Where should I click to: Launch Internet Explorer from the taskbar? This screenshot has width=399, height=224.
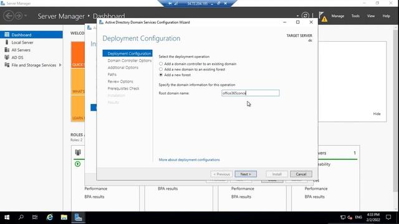pyautogui.click(x=50, y=217)
